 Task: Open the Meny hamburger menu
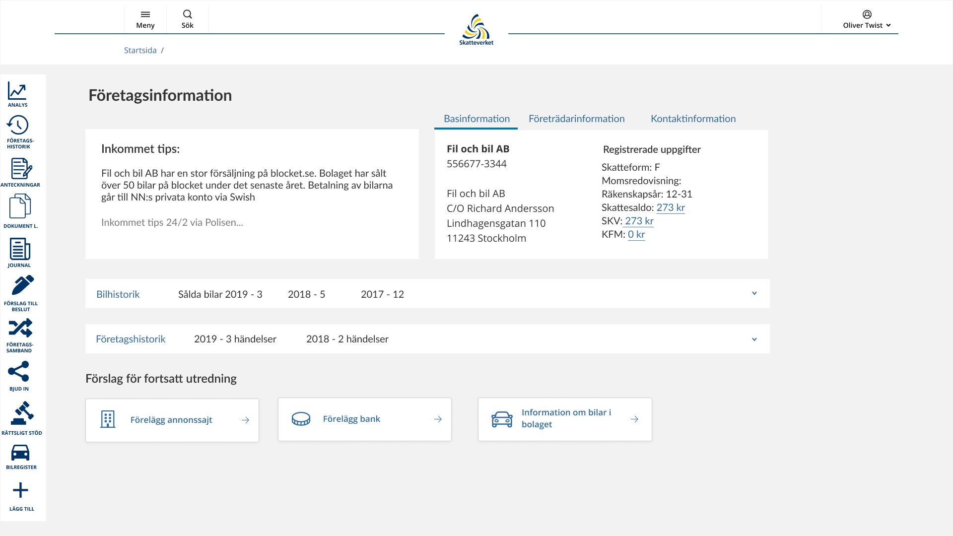(145, 19)
